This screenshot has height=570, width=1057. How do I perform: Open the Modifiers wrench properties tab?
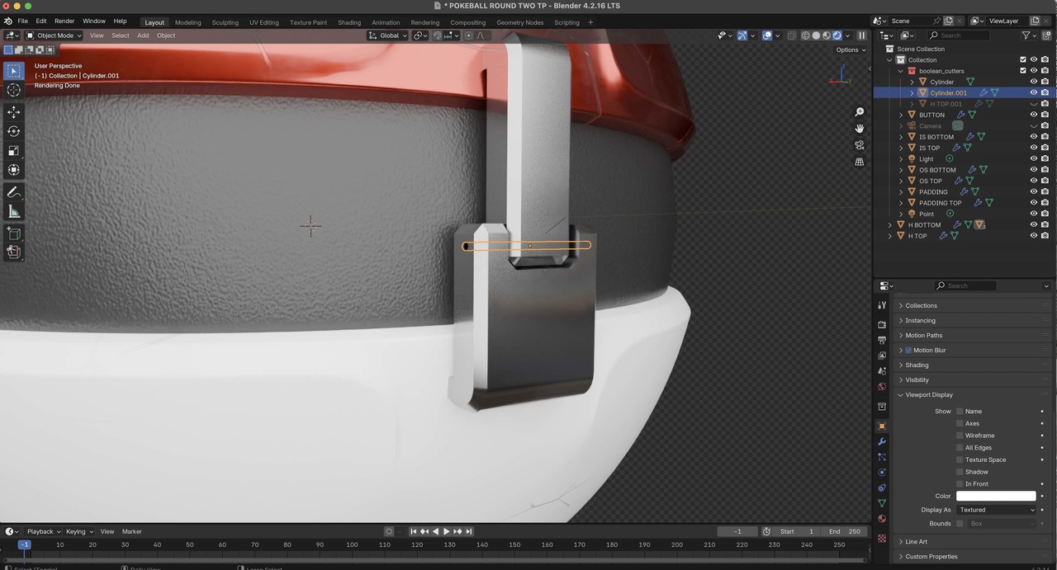click(x=882, y=441)
